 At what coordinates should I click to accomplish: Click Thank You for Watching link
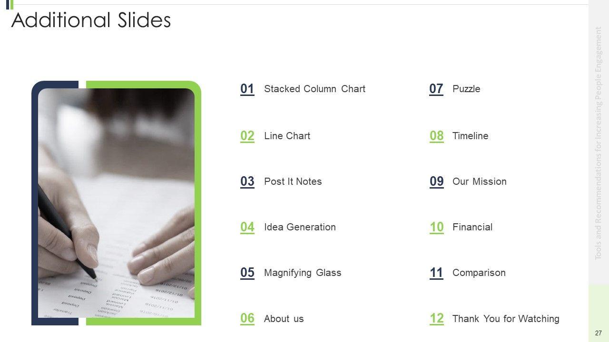506,319
